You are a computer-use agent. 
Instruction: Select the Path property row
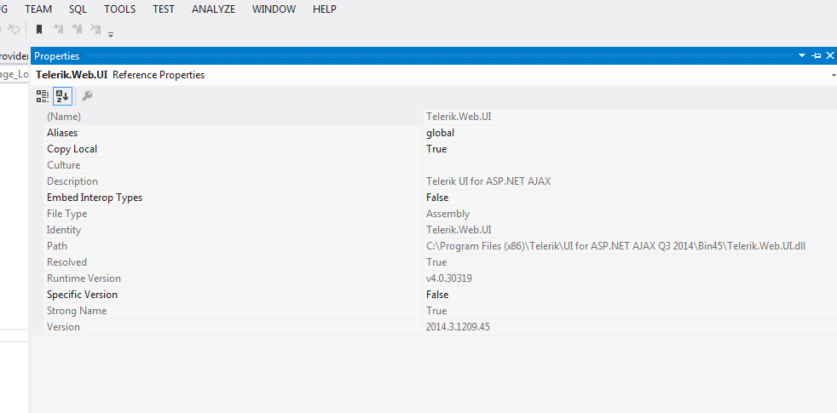pyautogui.click(x=57, y=246)
